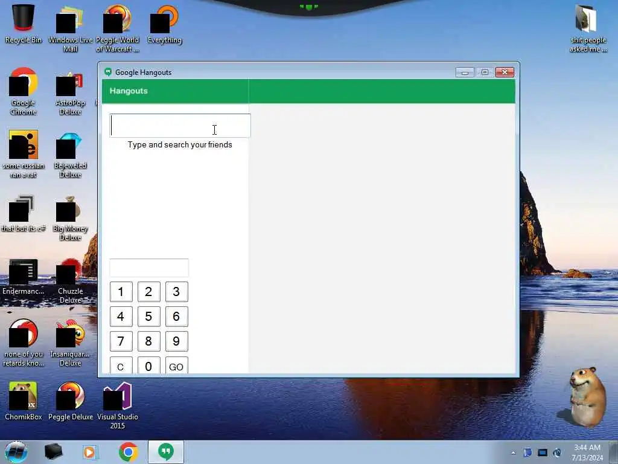Click the volume tray icon
The width and height of the screenshot is (618, 464).
coord(557,453)
